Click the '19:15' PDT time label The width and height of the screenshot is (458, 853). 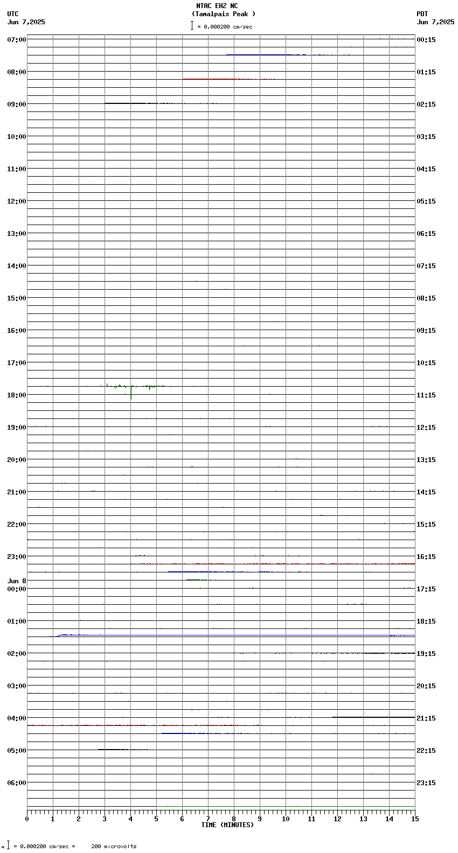tap(426, 654)
